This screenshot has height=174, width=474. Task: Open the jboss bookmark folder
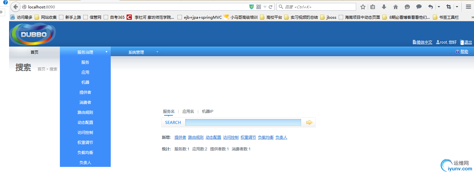click(x=328, y=17)
